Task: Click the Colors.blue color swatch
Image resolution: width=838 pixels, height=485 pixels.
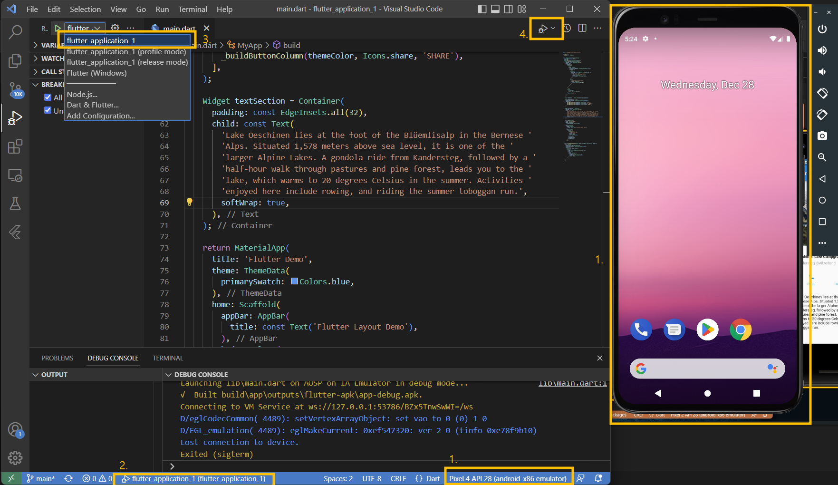Action: pyautogui.click(x=295, y=281)
